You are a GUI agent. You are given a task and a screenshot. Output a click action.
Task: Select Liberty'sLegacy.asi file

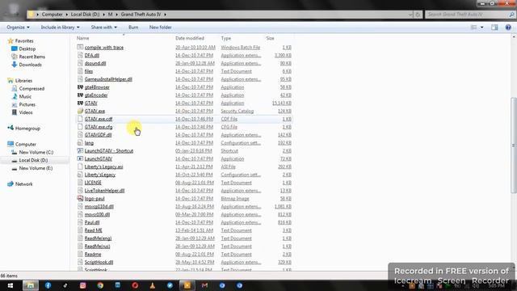pyautogui.click(x=103, y=167)
